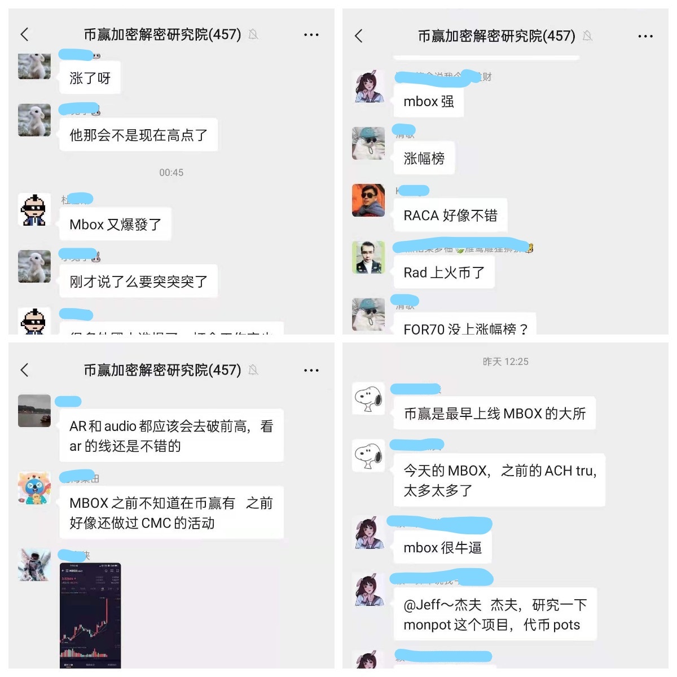677x677 pixels.
Task: Tap astronaut avatar above chart image
Action: [34, 564]
